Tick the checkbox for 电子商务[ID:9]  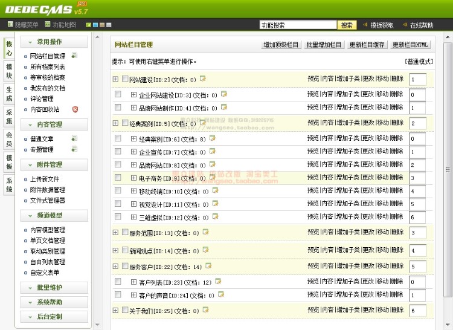pos(118,177)
